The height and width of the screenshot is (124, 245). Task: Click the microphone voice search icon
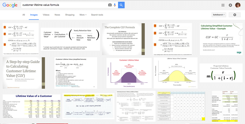(x=115, y=5)
